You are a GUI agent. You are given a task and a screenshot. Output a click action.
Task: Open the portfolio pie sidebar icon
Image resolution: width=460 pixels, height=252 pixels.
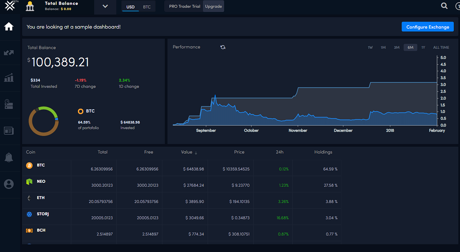(x=9, y=104)
